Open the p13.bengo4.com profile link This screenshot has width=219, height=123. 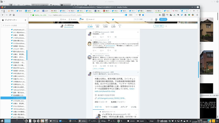click(112, 98)
